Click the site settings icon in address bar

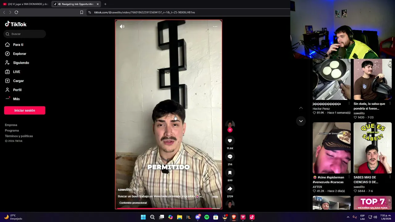[x=89, y=12]
